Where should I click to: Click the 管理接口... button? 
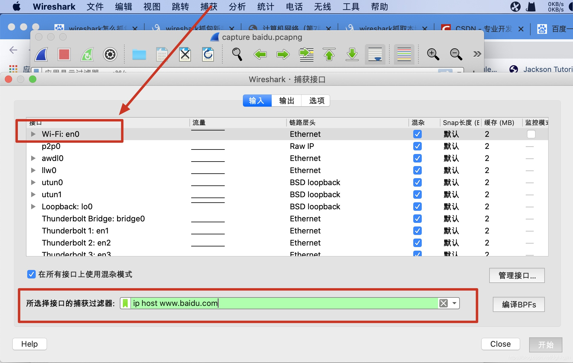(x=517, y=275)
